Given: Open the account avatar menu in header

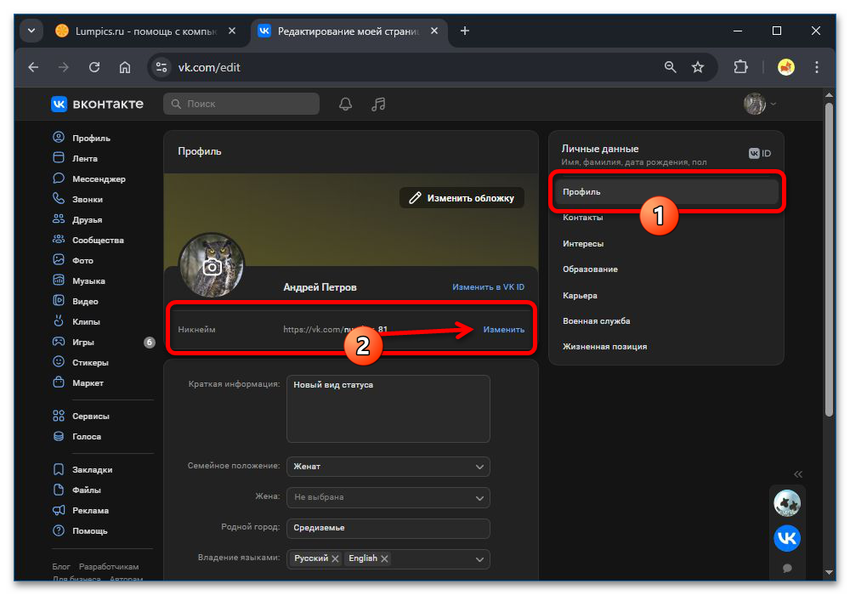Looking at the screenshot, I should [759, 104].
